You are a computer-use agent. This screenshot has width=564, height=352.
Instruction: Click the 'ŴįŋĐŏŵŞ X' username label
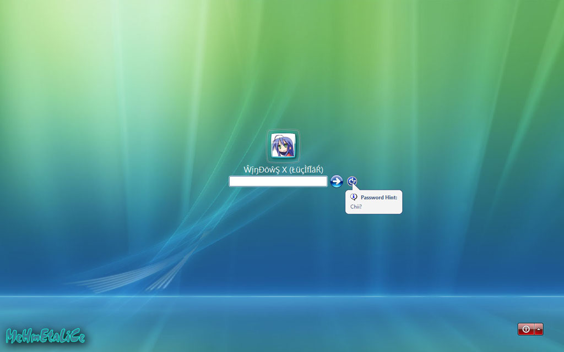(x=265, y=169)
